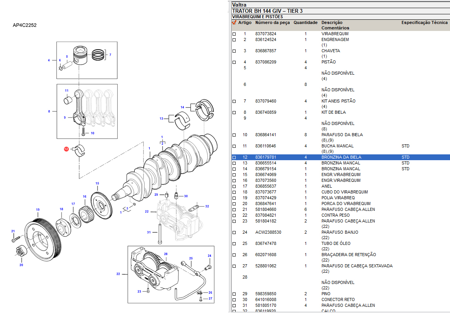The height and width of the screenshot is (313, 450).
Task: Select the CONTRA PESO row
Action: (x=335, y=216)
